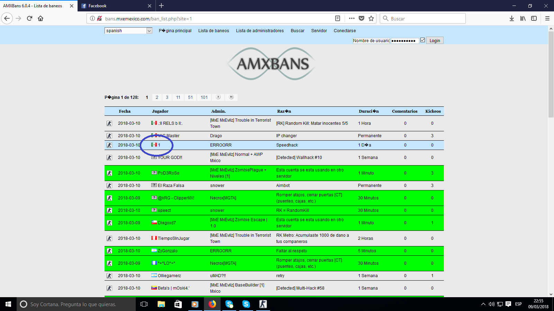Toggle the remember-me checkbox beside Login
The image size is (554, 311).
[422, 40]
